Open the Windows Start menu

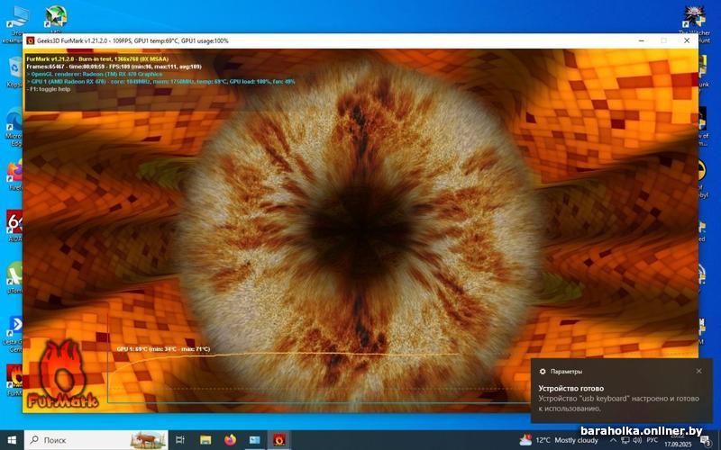(x=10, y=440)
